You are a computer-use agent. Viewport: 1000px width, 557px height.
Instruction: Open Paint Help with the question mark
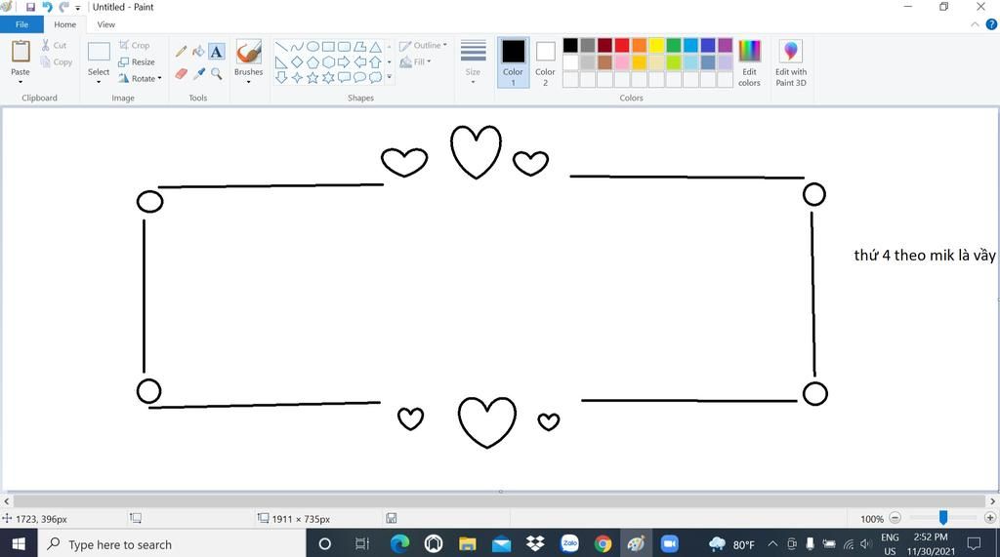[x=991, y=24]
